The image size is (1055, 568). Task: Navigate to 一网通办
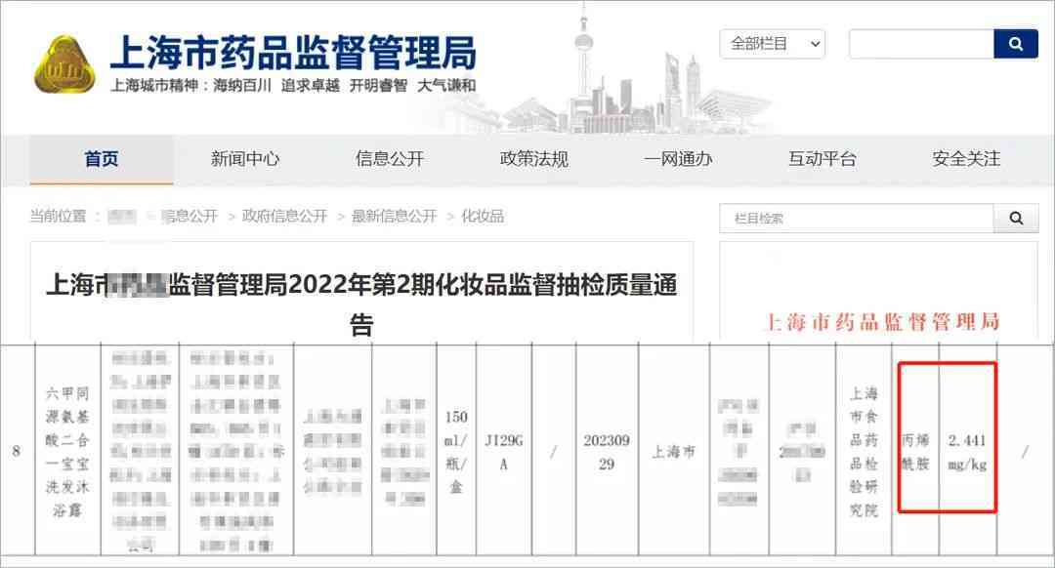pos(678,159)
